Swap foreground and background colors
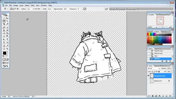 [x=7, y=52]
